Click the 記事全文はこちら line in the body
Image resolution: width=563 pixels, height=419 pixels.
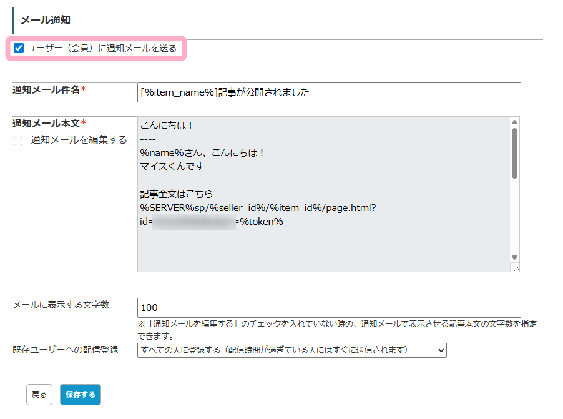tap(177, 194)
